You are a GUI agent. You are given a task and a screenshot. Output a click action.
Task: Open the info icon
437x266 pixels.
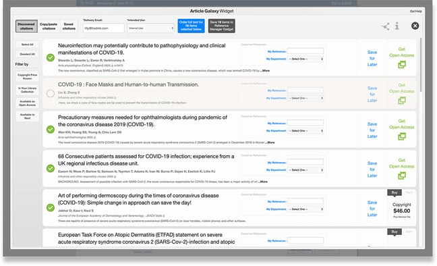click(397, 26)
